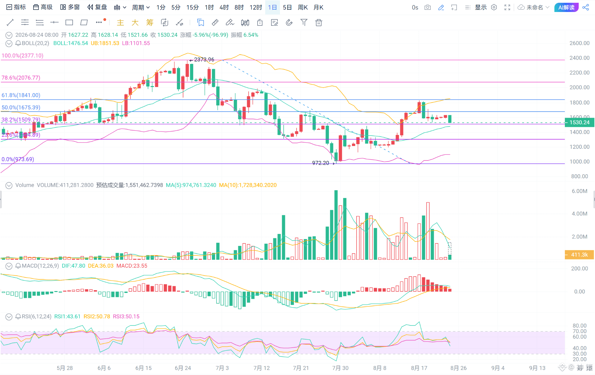Select the ruler measurement tool

(215, 22)
